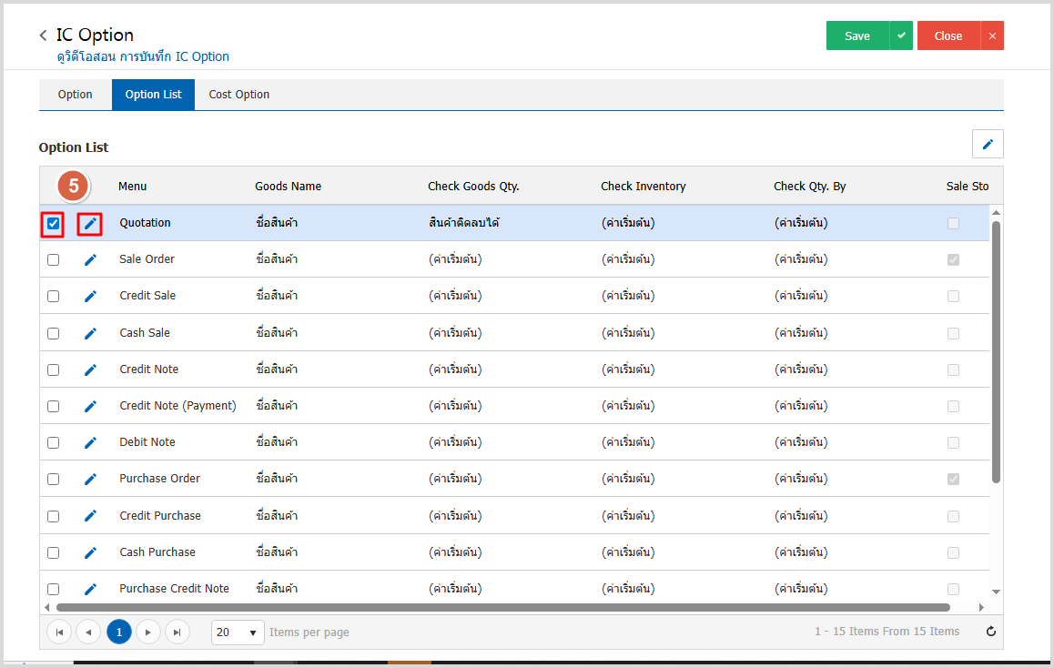
Task: Select the Credit Note row checkbox
Action: click(54, 369)
